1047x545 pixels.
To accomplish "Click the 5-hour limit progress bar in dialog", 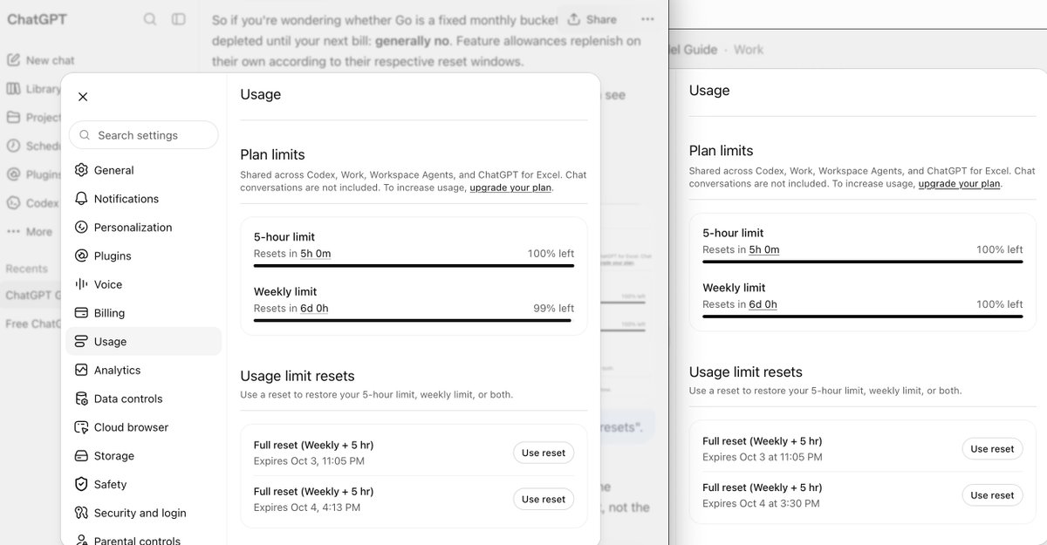I will [414, 265].
